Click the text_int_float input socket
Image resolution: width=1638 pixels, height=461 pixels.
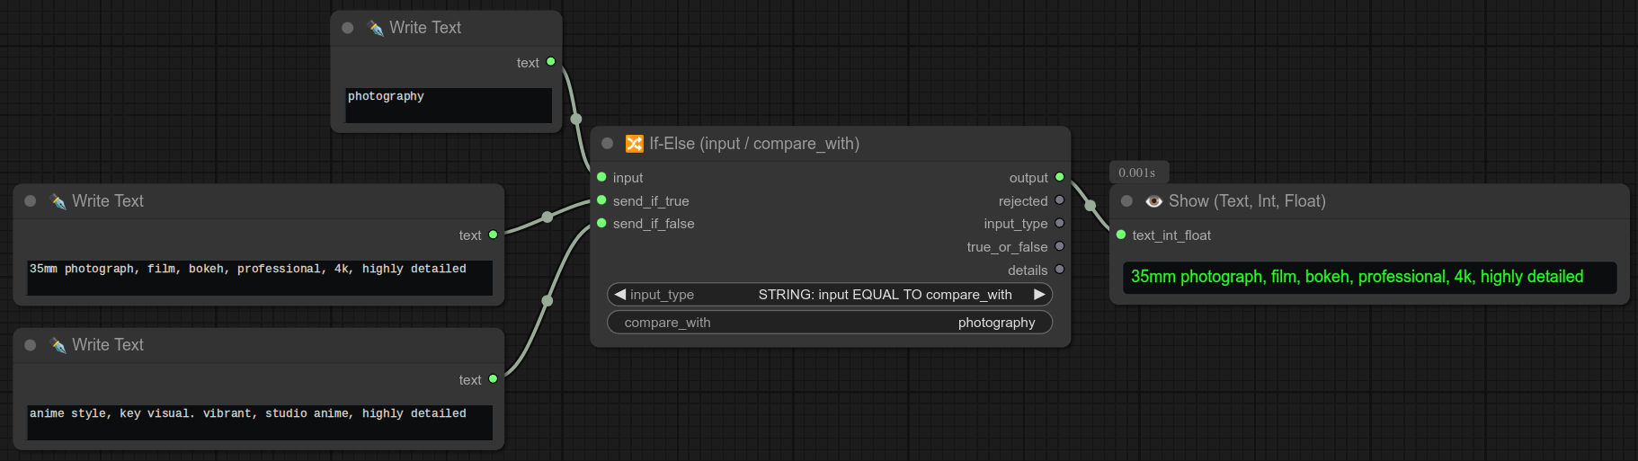(1121, 235)
